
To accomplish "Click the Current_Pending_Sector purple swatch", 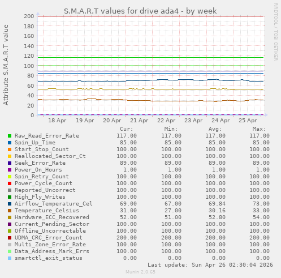I will pos(10,224).
